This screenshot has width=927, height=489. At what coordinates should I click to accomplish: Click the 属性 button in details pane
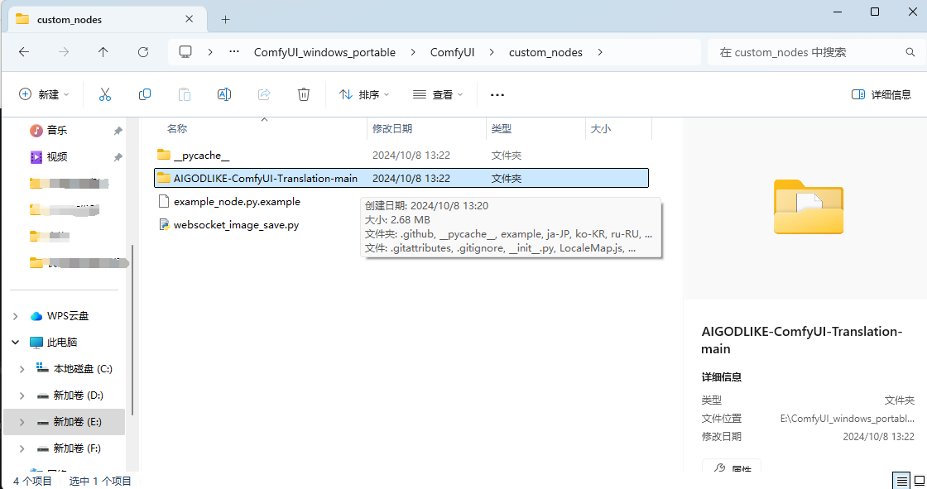click(x=732, y=468)
